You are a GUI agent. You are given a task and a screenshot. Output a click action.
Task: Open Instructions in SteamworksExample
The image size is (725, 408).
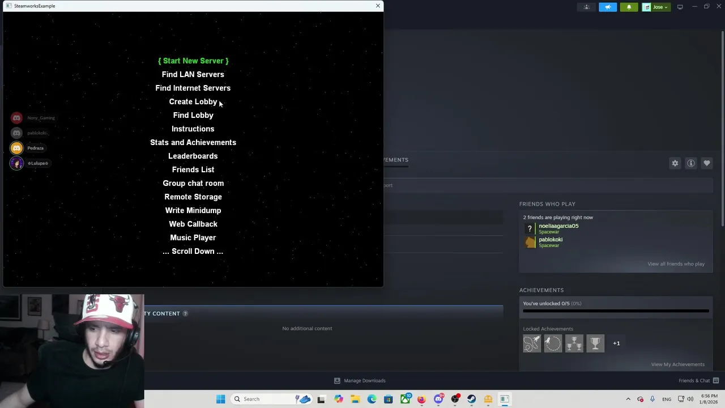(x=193, y=129)
